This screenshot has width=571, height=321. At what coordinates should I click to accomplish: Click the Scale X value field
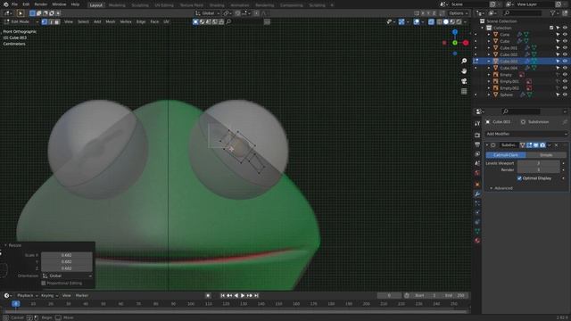pos(67,255)
